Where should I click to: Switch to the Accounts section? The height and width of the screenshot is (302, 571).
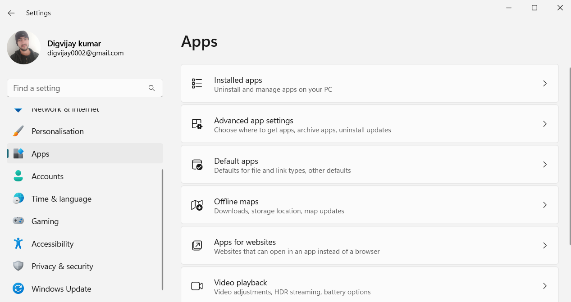(47, 176)
